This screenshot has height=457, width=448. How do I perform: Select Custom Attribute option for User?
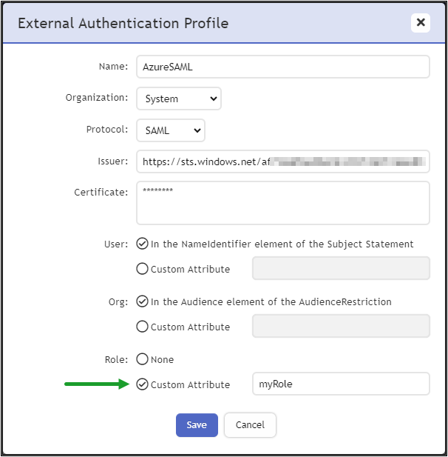tap(143, 269)
